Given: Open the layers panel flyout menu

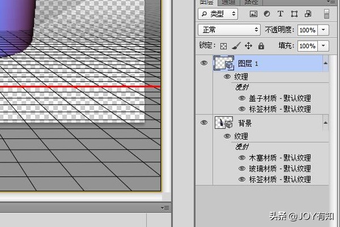Looking at the screenshot, I should coord(331,2).
